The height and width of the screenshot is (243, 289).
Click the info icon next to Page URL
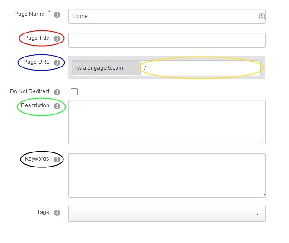point(57,62)
